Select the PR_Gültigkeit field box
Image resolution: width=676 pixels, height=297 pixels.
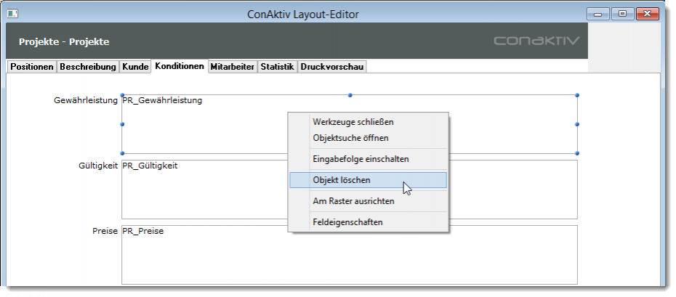[x=204, y=190]
